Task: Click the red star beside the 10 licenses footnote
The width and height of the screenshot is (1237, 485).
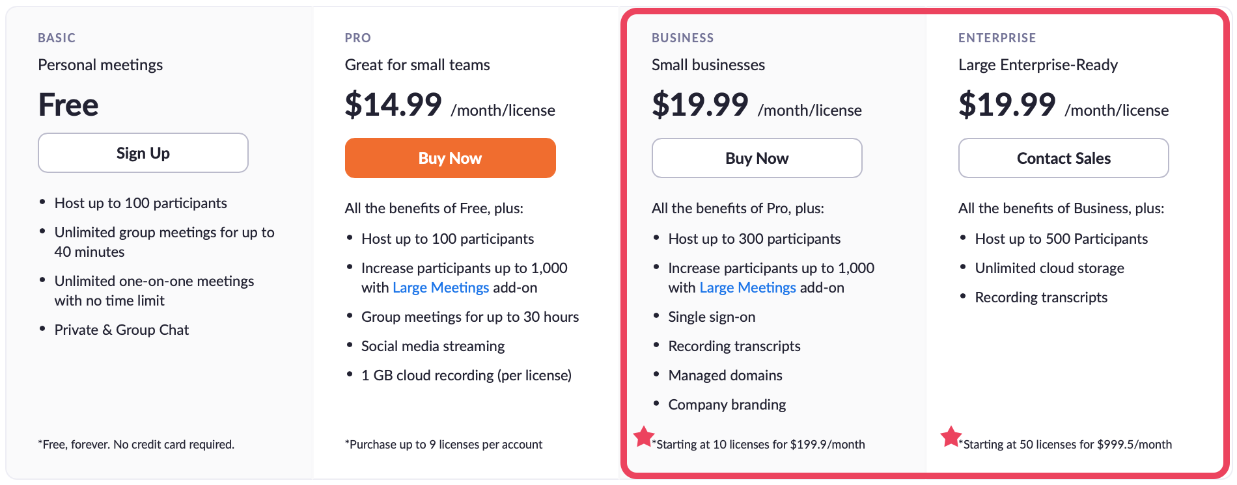Action: (x=644, y=437)
